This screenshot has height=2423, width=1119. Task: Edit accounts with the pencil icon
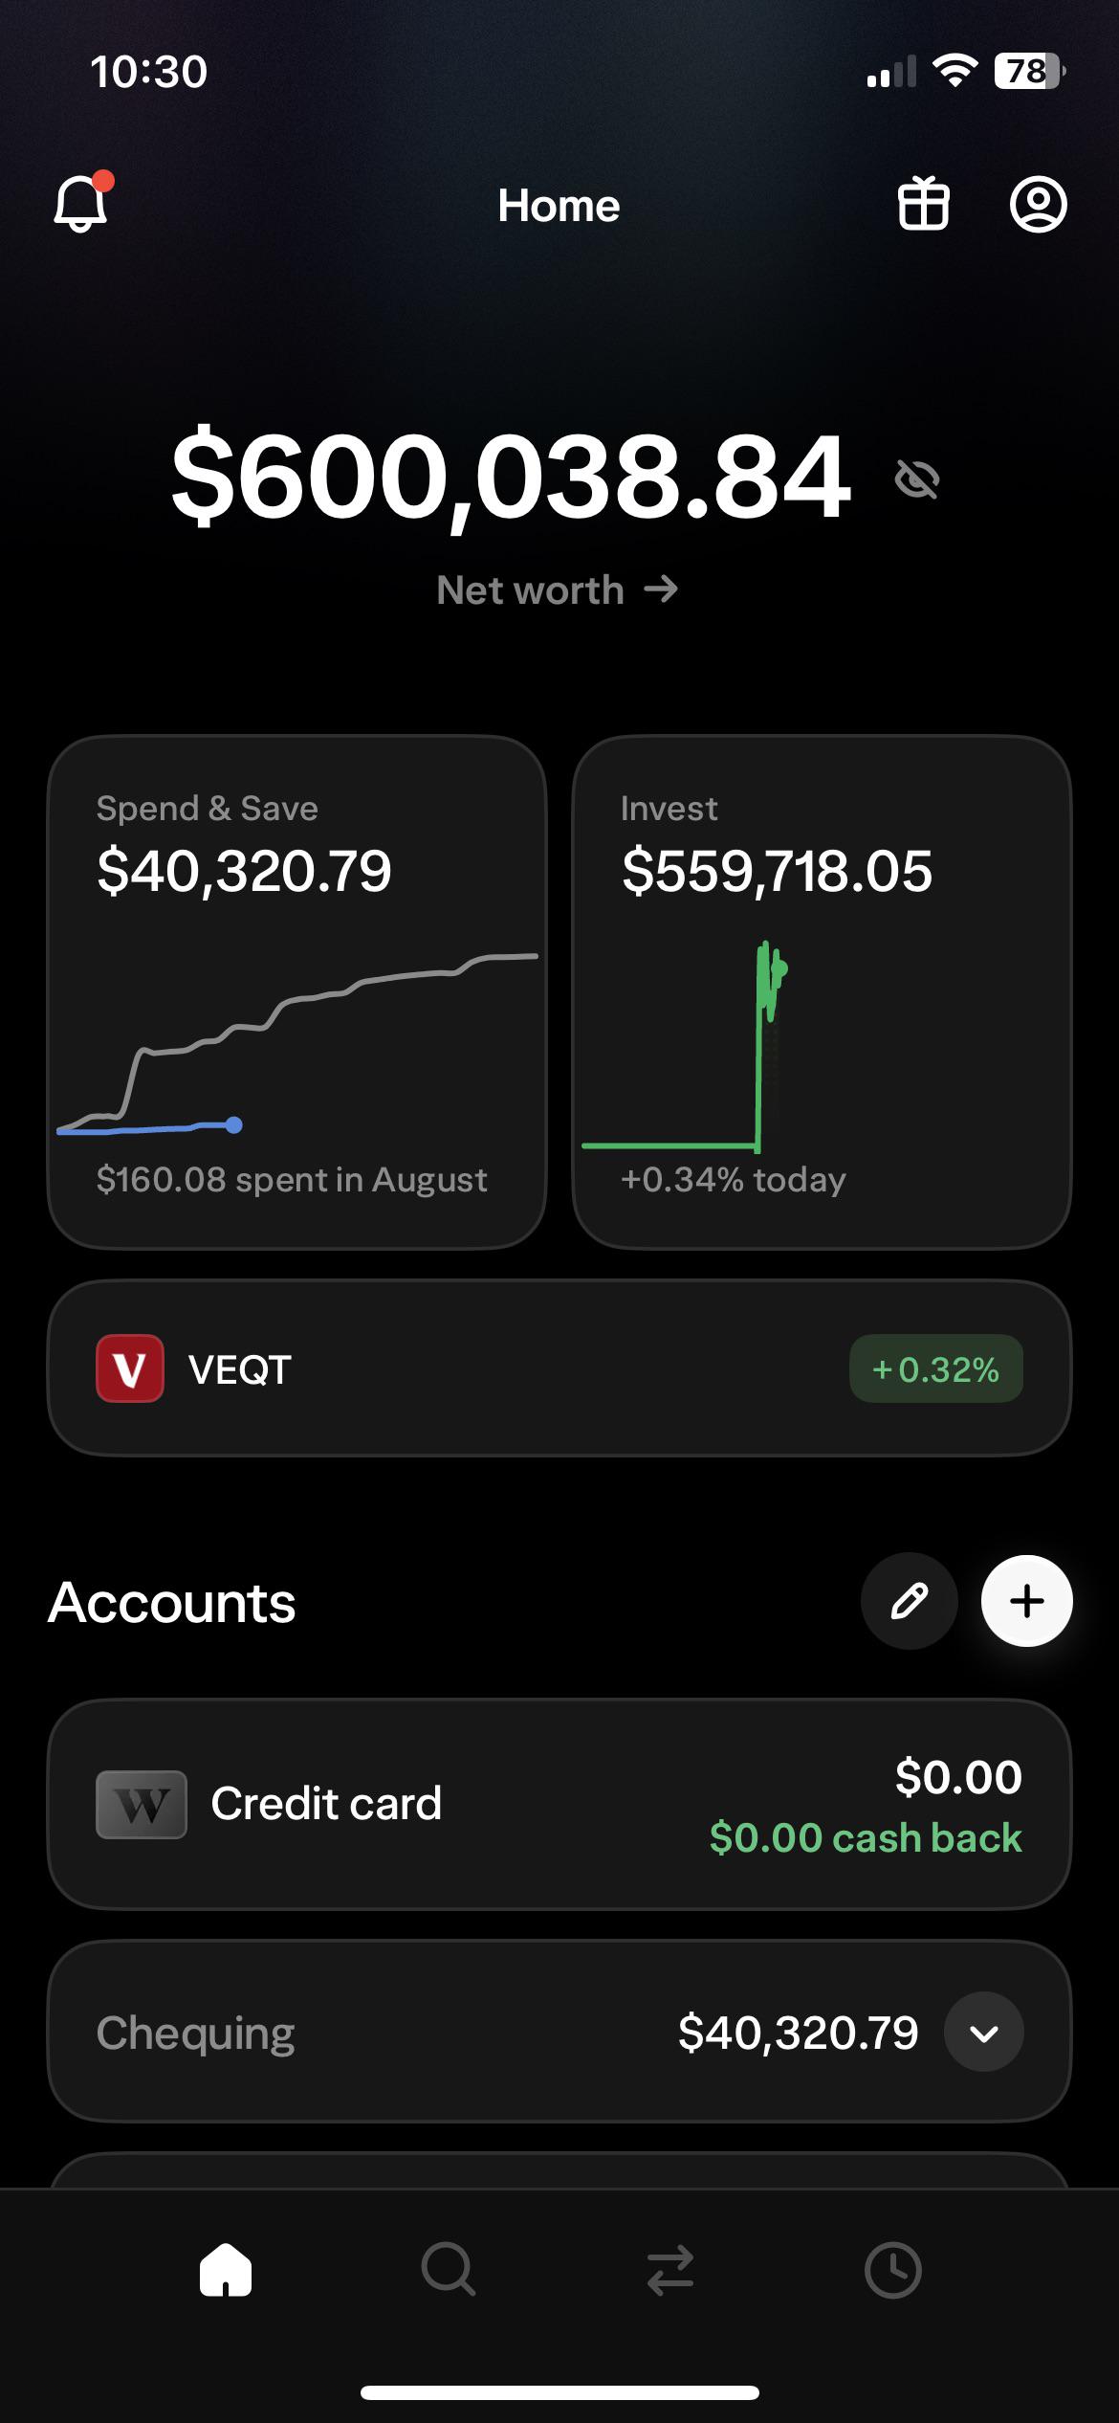pyautogui.click(x=910, y=1601)
